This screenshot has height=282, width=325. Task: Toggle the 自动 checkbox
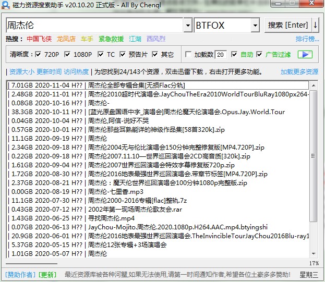point(234,54)
